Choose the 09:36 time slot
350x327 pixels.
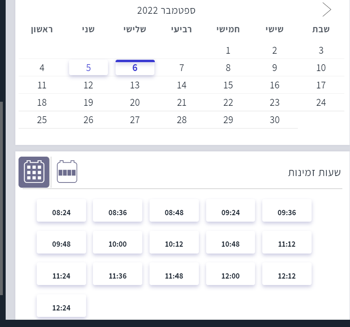pos(287,212)
